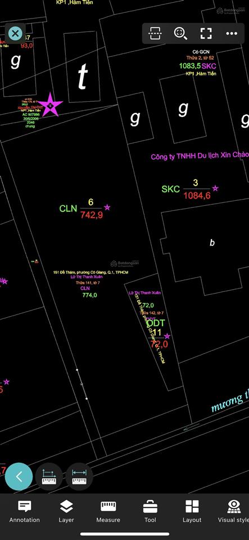Tap the scan frame icon in top toolbar
The image size is (249, 540).
point(155,33)
